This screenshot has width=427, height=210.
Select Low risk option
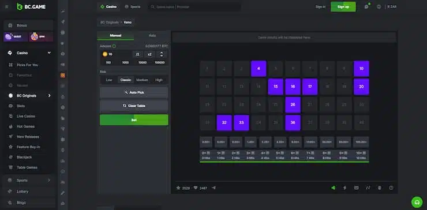pos(109,80)
